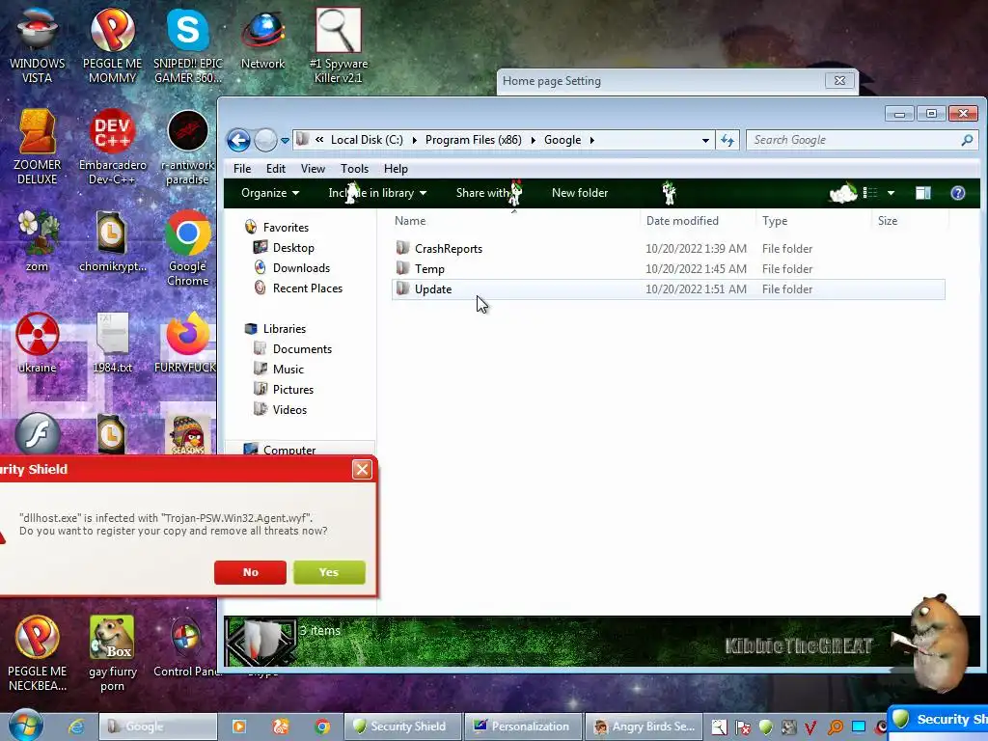Select the Google Chrome desktop icon
The height and width of the screenshot is (741, 988).
pos(188,248)
